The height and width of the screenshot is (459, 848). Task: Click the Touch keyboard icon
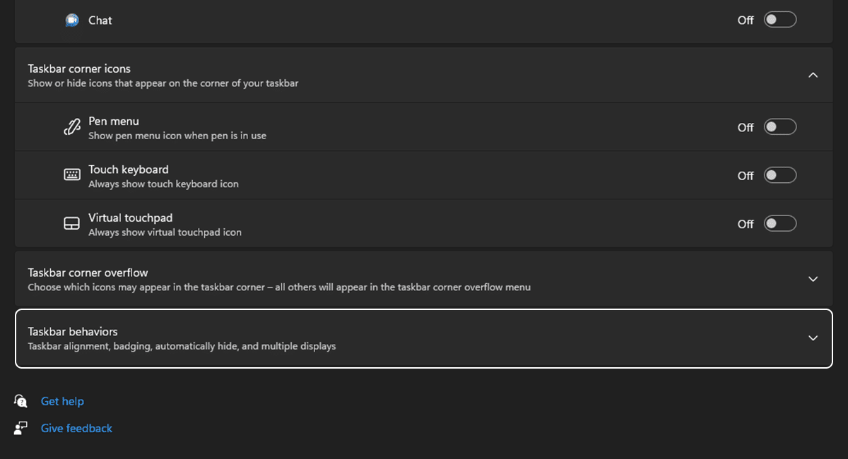[x=72, y=175]
